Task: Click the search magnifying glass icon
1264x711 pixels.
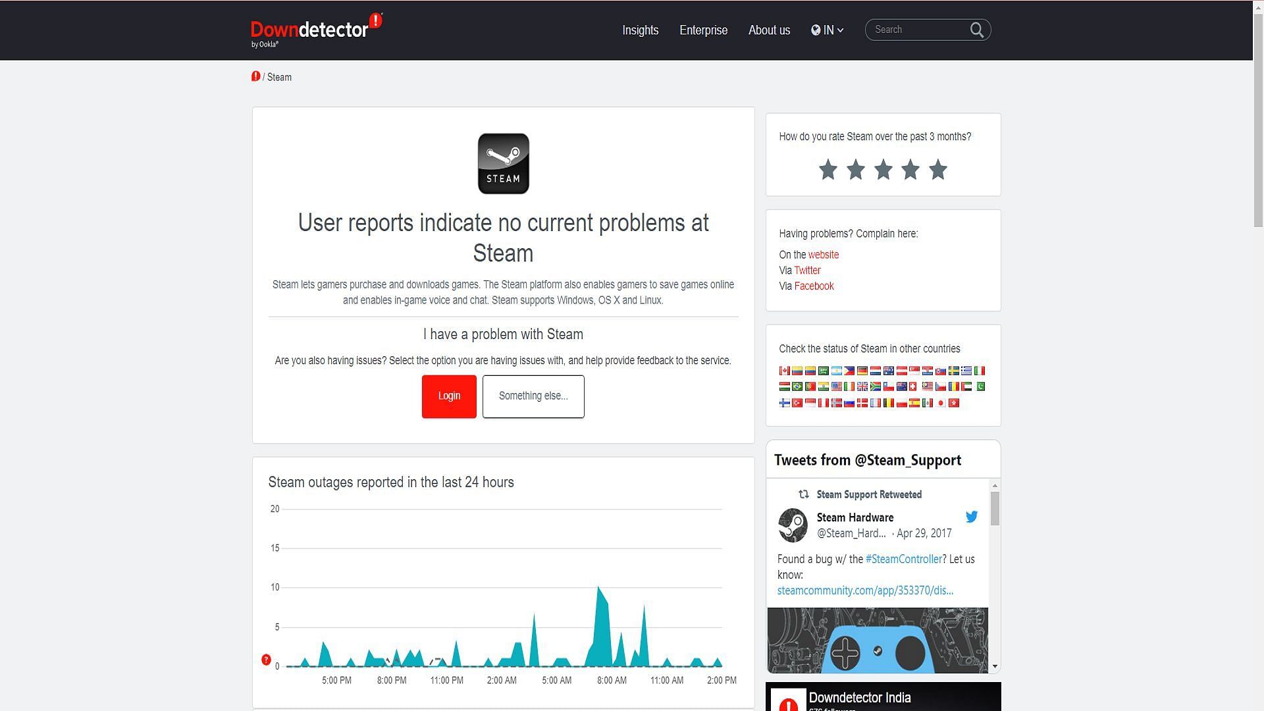Action: pyautogui.click(x=977, y=30)
